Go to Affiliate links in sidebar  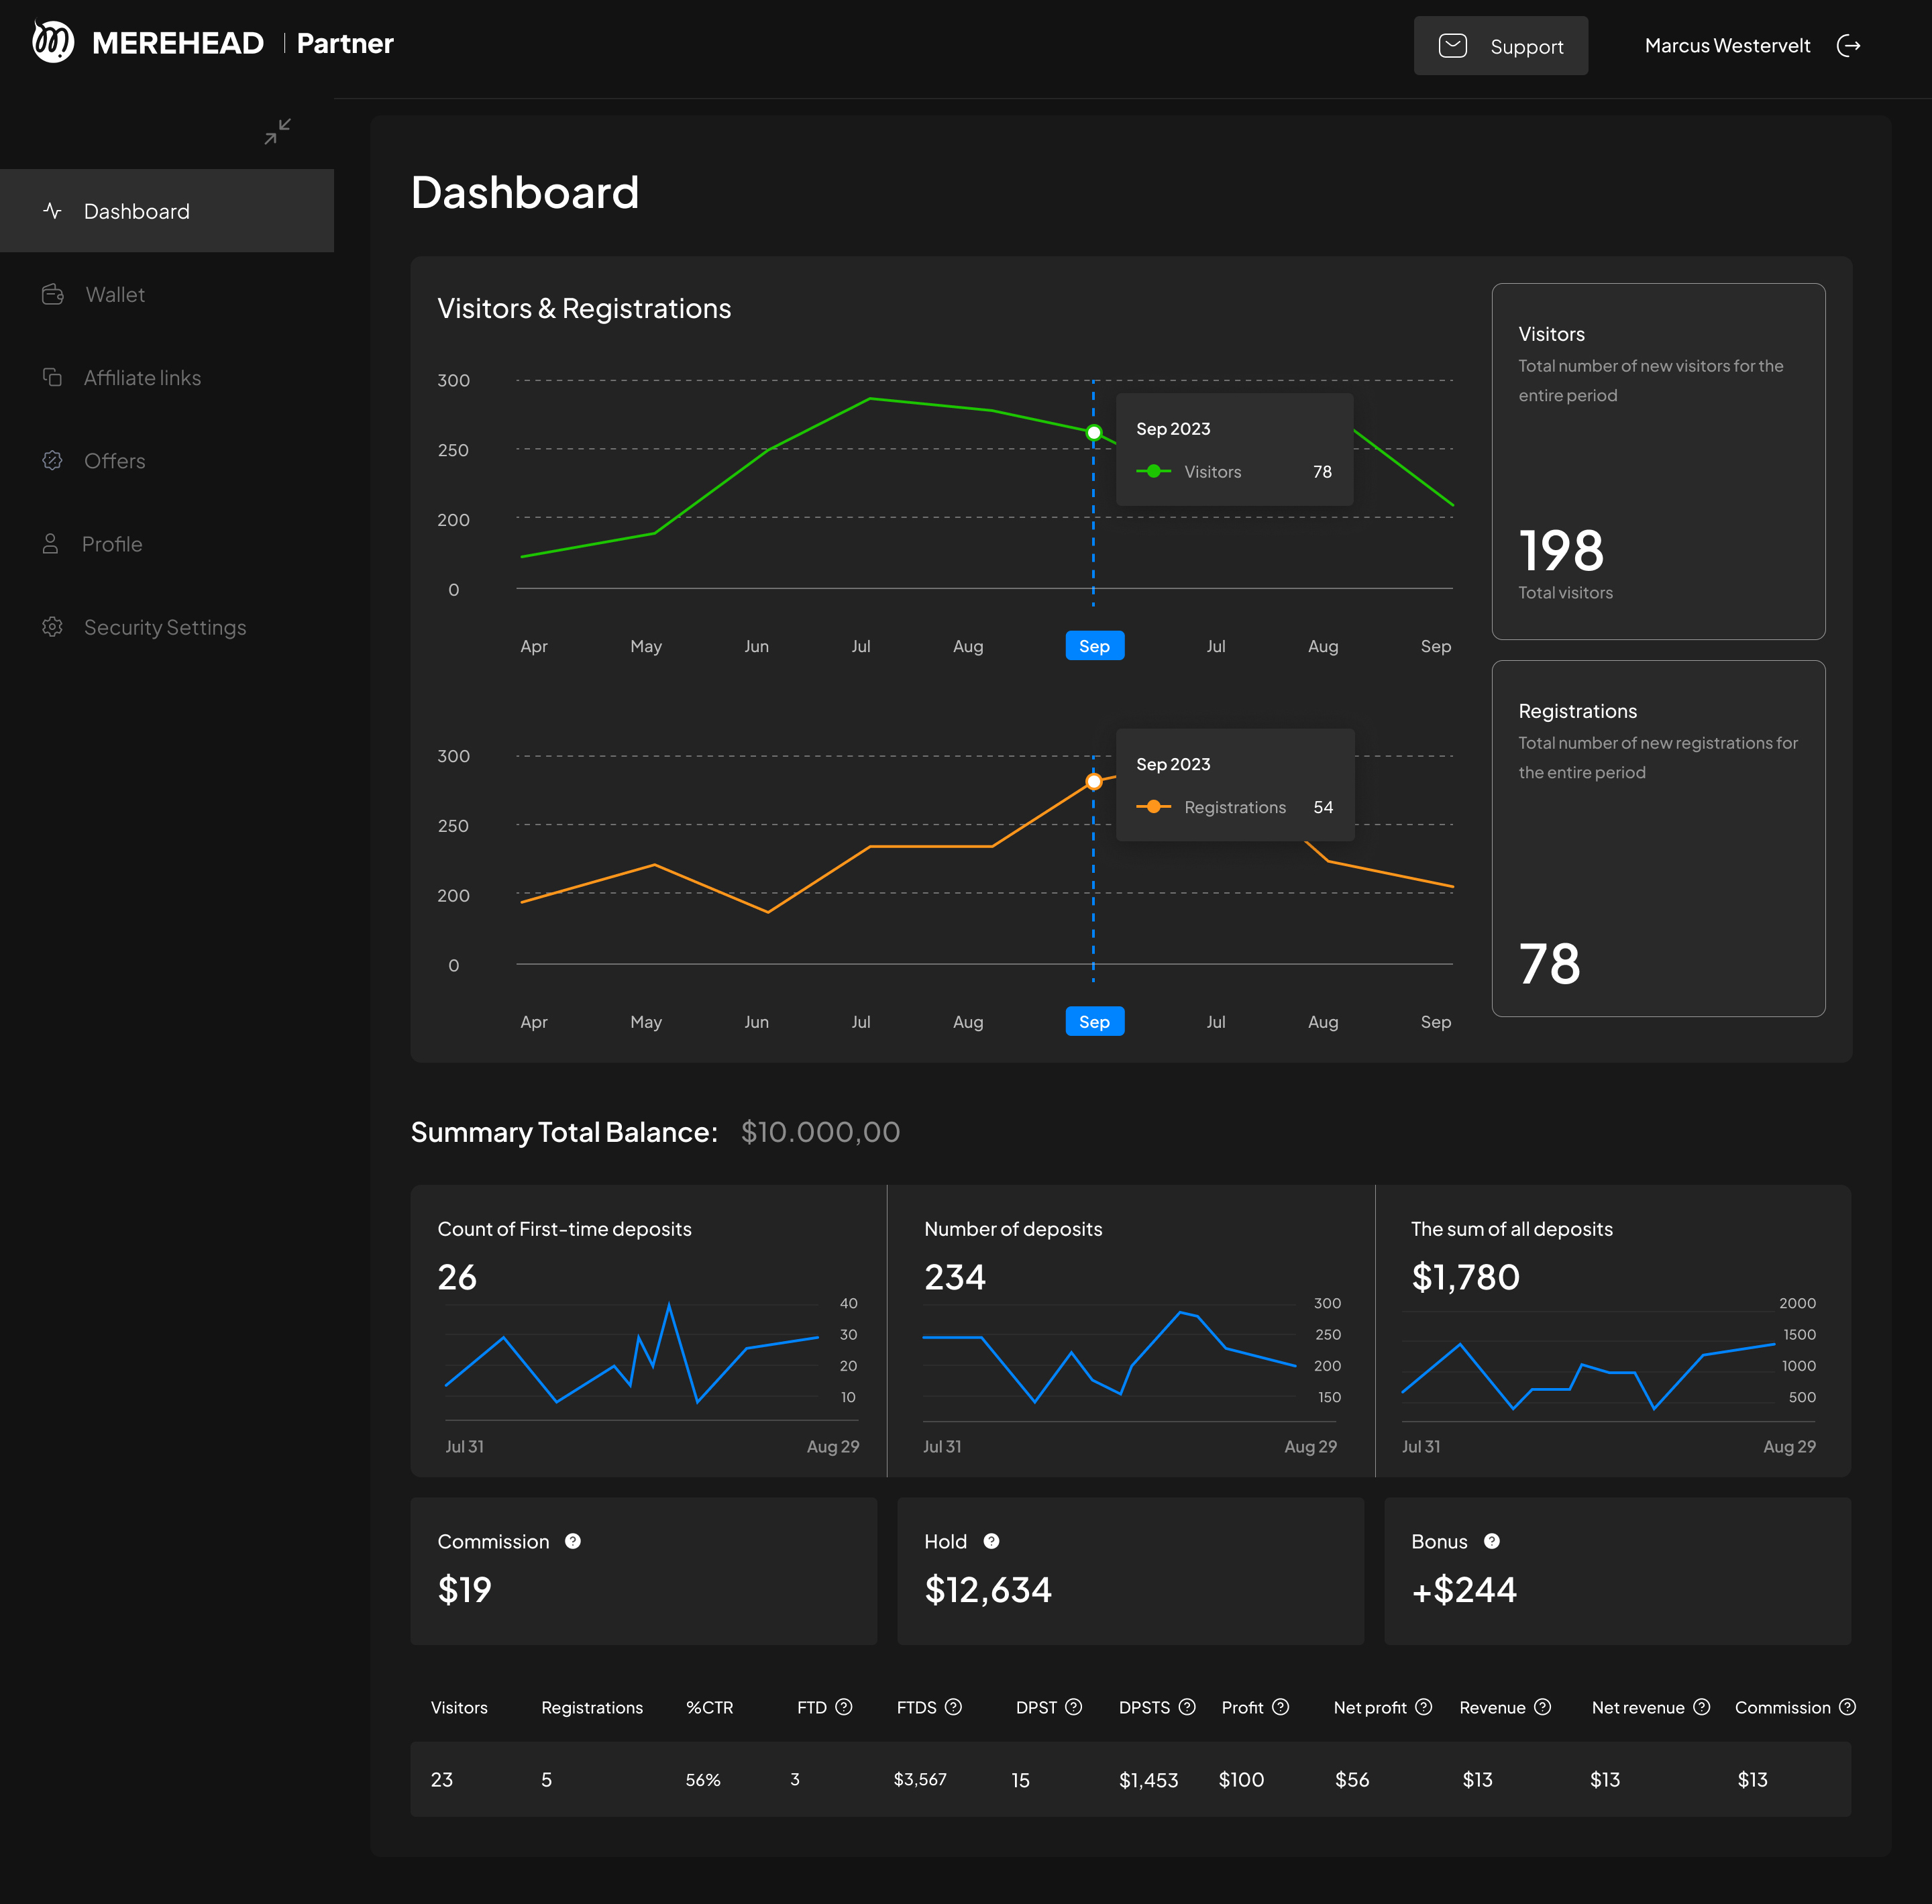point(142,378)
